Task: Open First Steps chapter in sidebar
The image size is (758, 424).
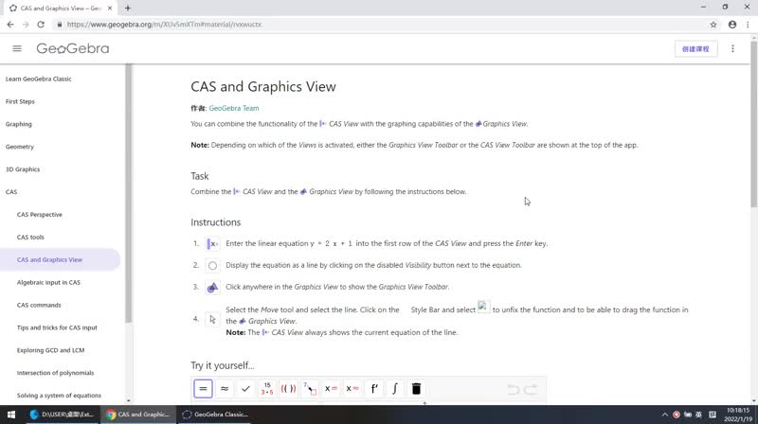Action: click(20, 101)
